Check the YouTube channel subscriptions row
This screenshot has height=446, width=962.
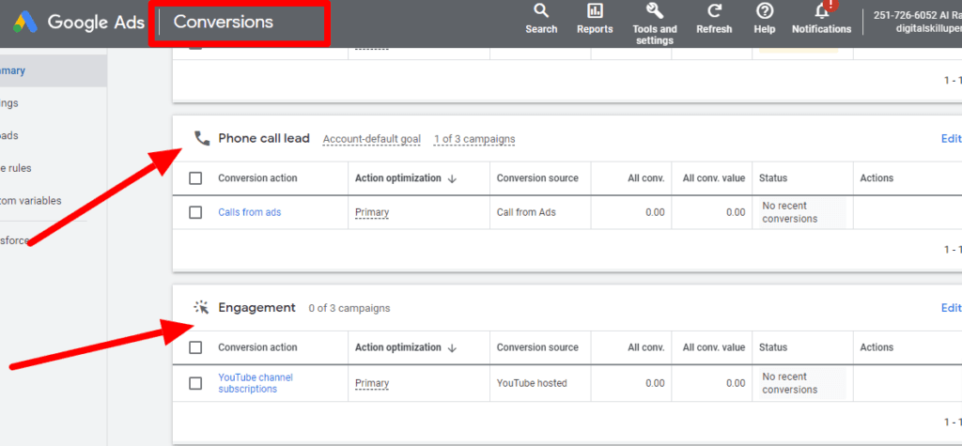pos(195,383)
